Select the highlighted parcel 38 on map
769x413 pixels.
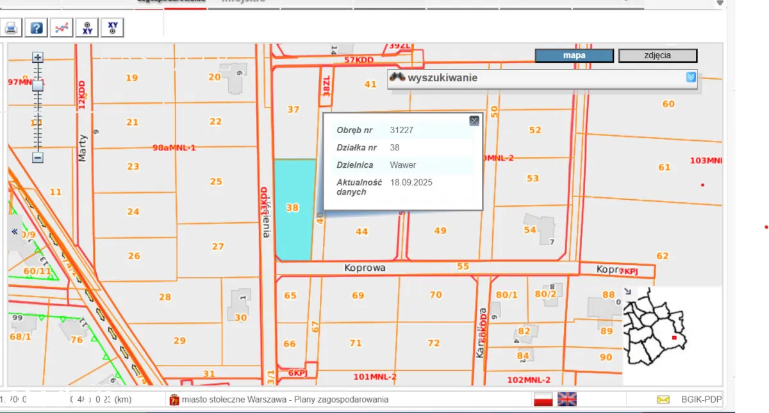[295, 209]
